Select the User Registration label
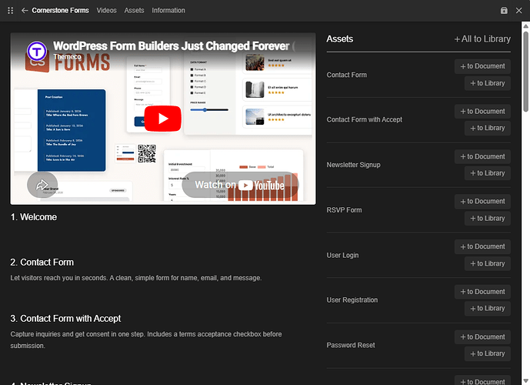This screenshot has height=385, width=530. [352, 300]
